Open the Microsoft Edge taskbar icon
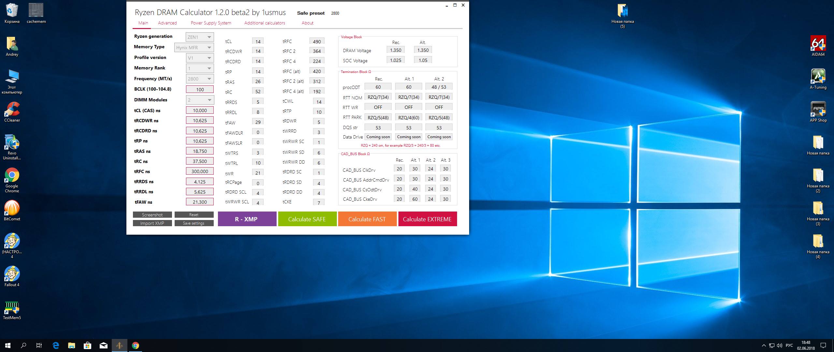This screenshot has width=834, height=352. point(56,345)
